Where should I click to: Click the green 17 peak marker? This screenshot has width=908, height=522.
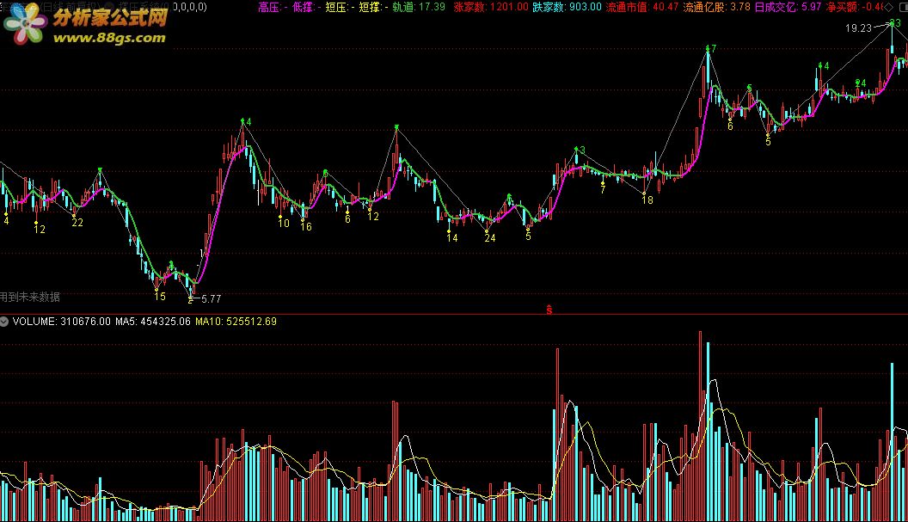point(710,49)
